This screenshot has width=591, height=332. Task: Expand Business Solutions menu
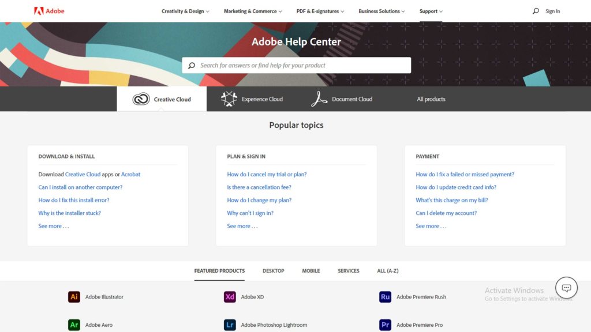[381, 12]
